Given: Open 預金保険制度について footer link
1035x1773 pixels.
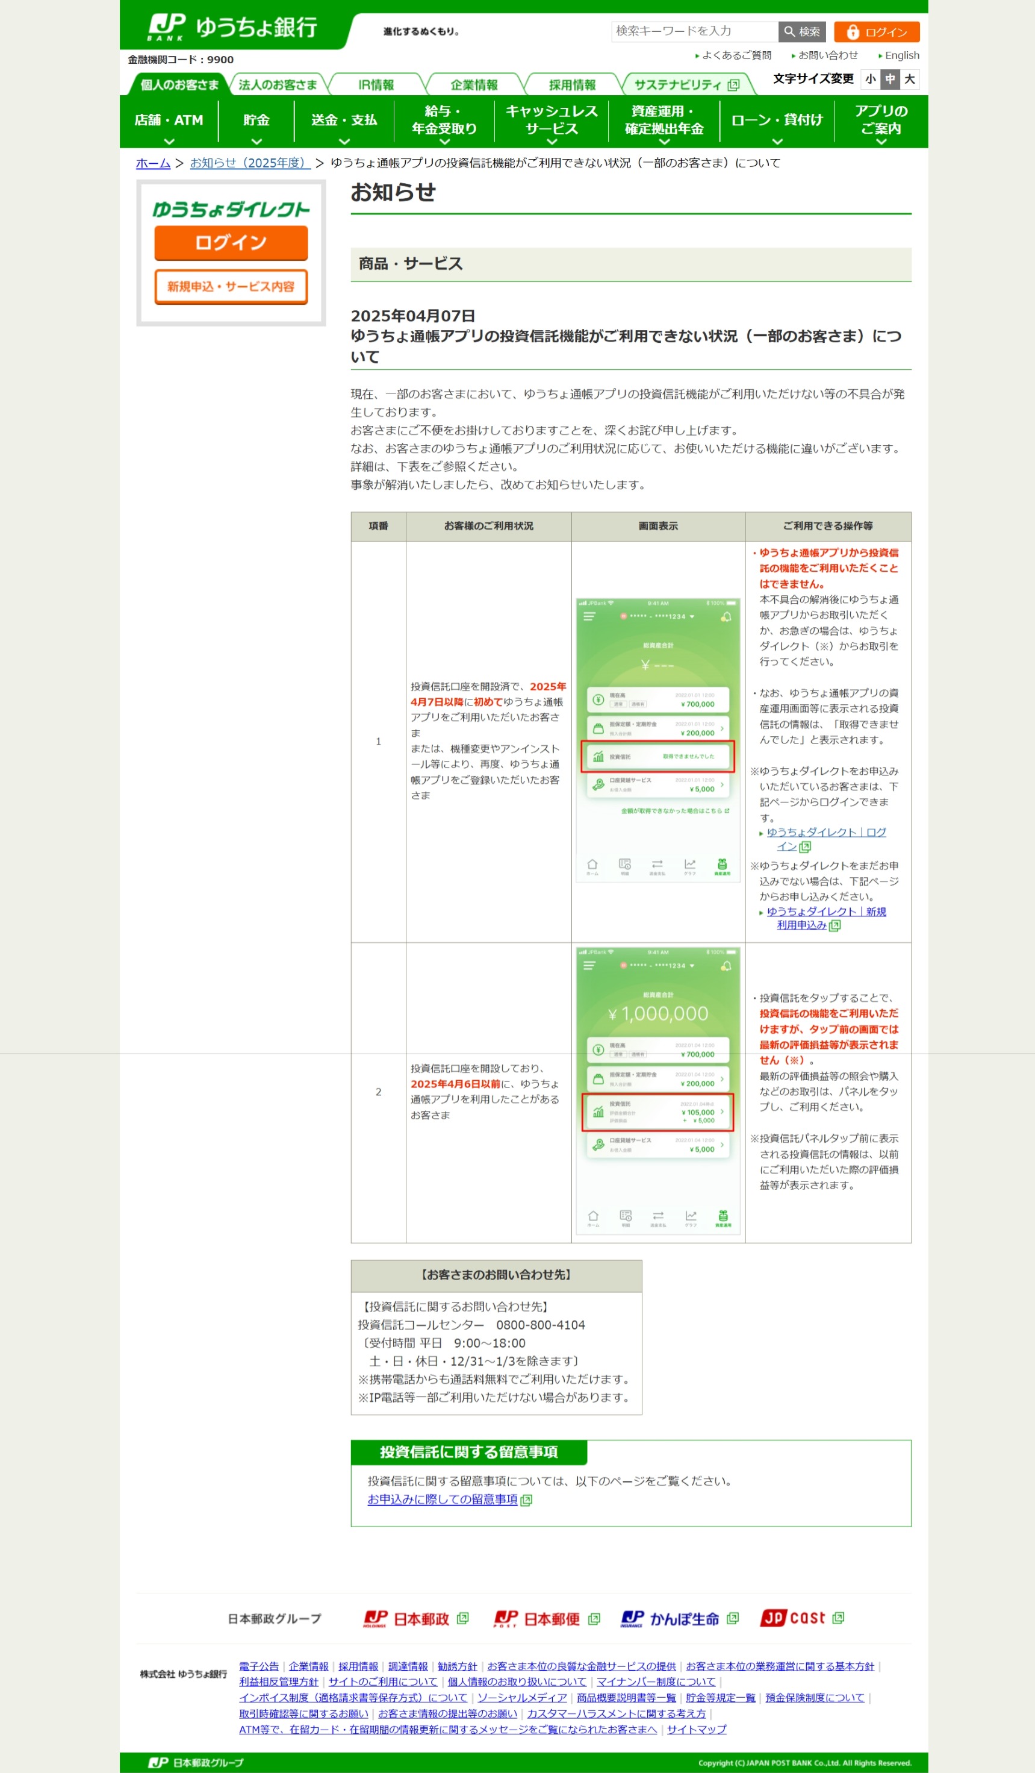Looking at the screenshot, I should click(x=815, y=1698).
